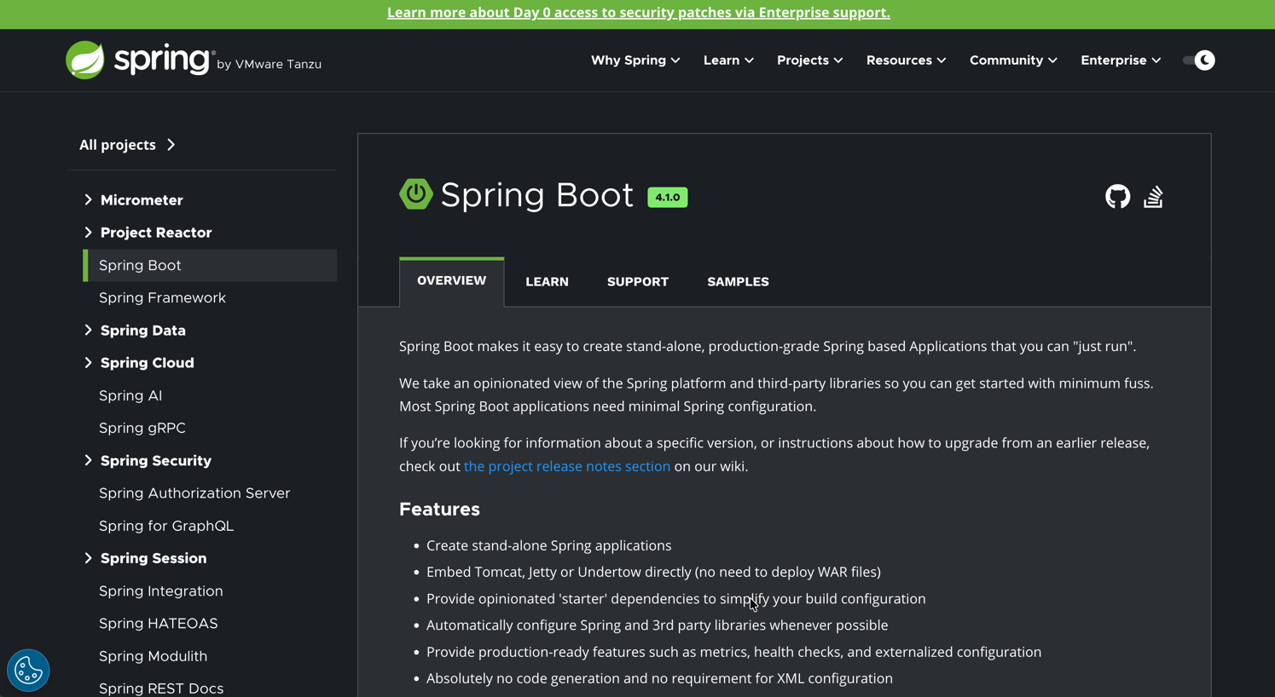Click the Features heading
Viewport: 1275px width, 697px height.
click(439, 510)
